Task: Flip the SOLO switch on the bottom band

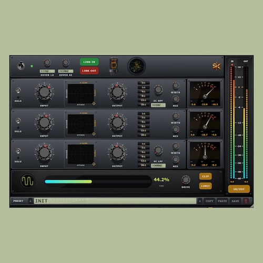Action: tap(18, 151)
